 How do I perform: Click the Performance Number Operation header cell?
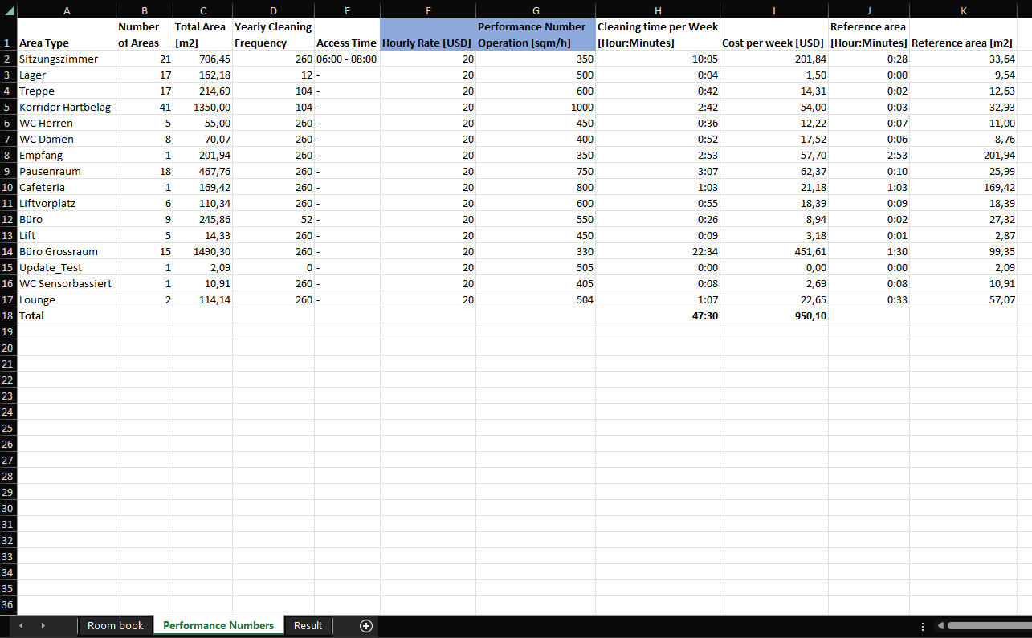point(535,35)
